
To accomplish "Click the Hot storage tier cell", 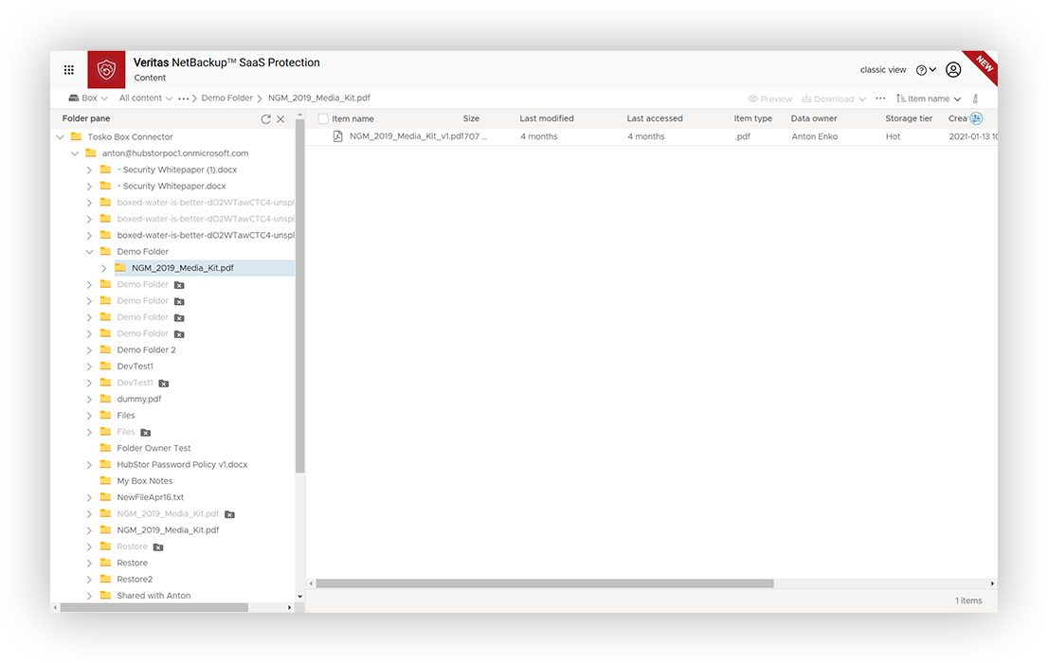I will tap(893, 136).
